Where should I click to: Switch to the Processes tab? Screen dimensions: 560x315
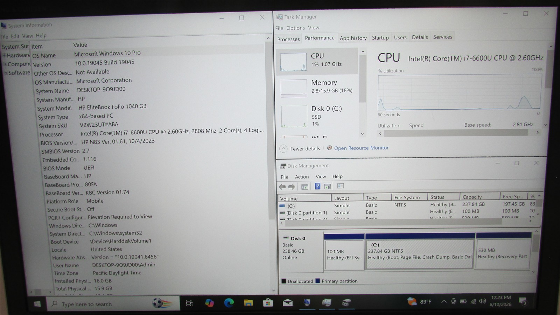tap(288, 39)
